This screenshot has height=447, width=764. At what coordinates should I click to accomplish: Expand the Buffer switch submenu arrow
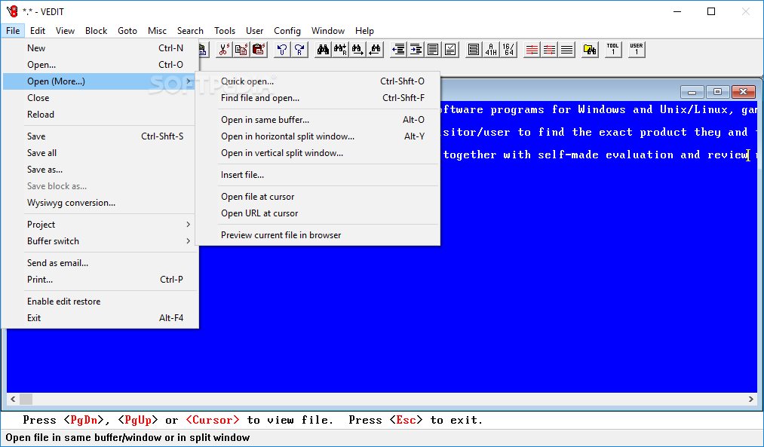[189, 240]
